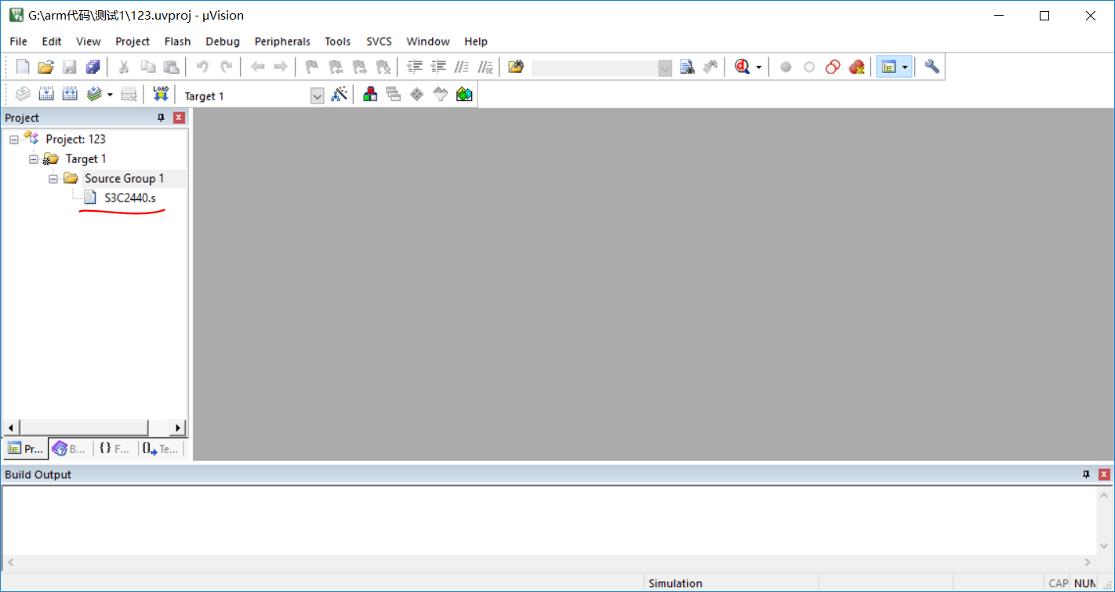
Task: Start a debug session with the magnifier icon
Action: 742,67
